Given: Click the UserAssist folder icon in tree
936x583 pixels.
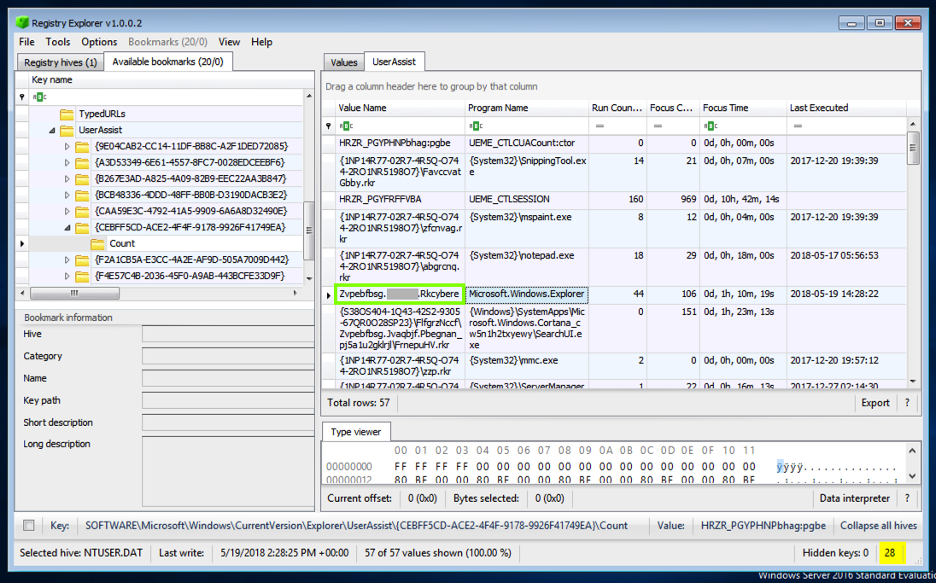Looking at the screenshot, I should (67, 131).
